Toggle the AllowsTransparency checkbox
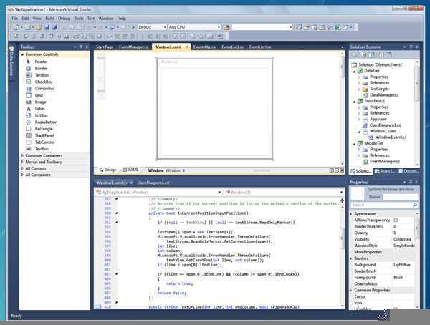Image resolution: width=430 pixels, height=325 pixels. 396,220
